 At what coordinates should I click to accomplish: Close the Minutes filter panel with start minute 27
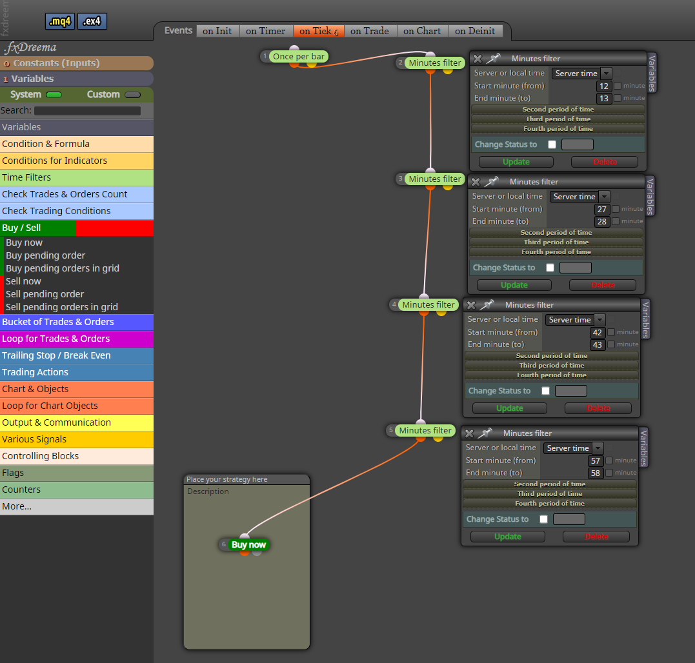(x=476, y=182)
